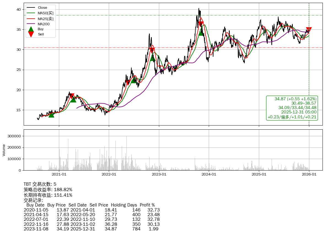Screen dimensions: 325x234
Task: Click the black Close line sample in legend
Action: [x=31, y=8]
